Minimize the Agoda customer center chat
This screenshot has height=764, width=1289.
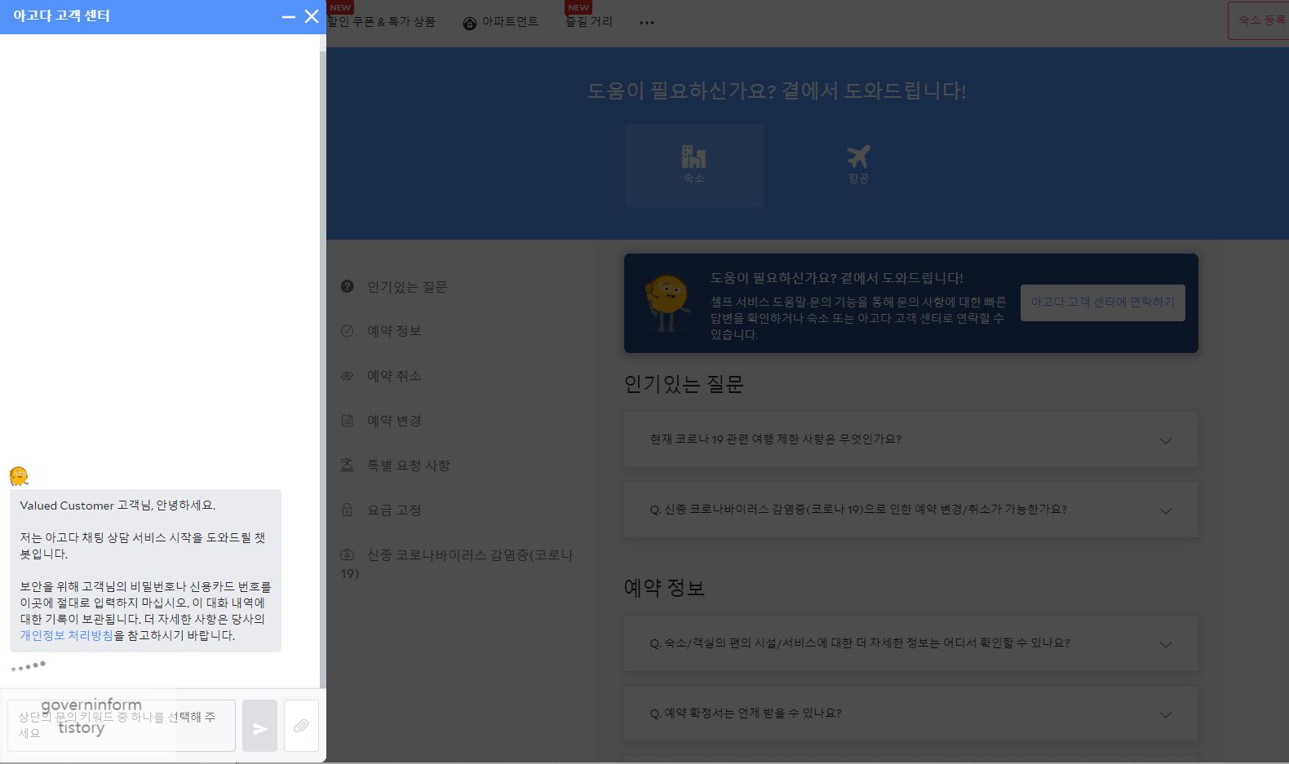pos(289,16)
